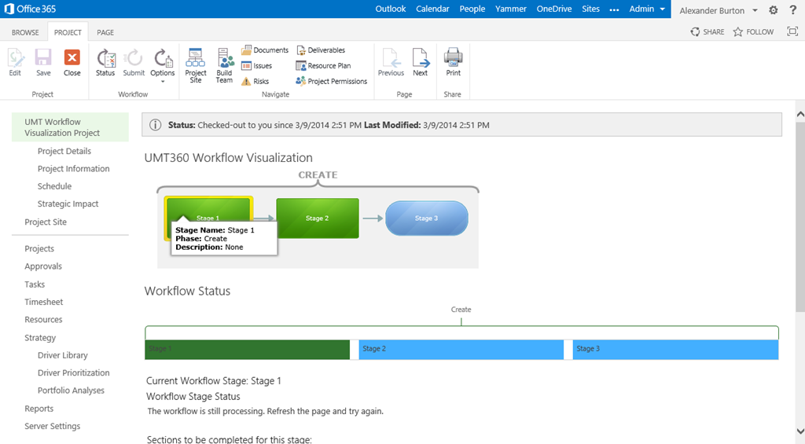Open the Alexander Burton user menu
The width and height of the screenshot is (805, 444).
(719, 10)
